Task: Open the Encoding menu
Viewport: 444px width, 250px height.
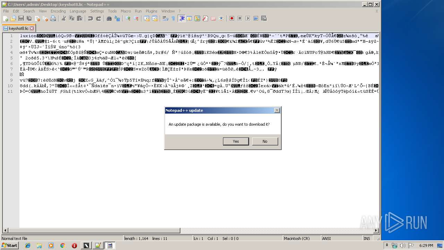Action: coord(58,11)
